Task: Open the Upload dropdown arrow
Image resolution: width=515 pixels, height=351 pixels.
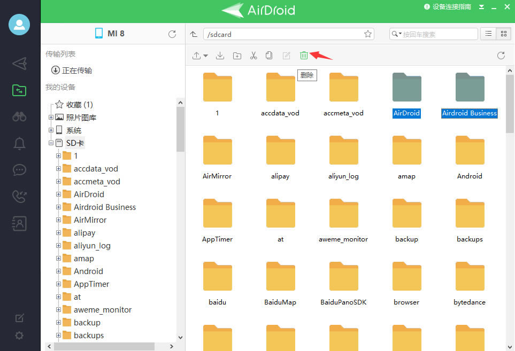Action: click(x=206, y=55)
